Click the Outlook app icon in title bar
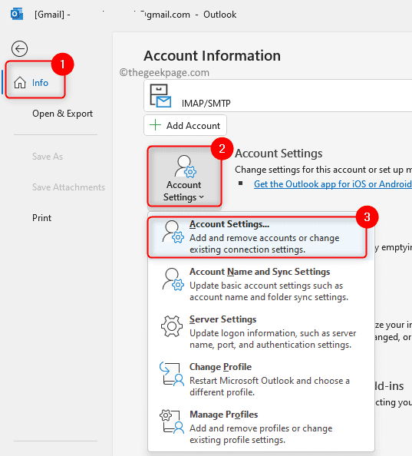412x456 pixels. click(x=17, y=14)
